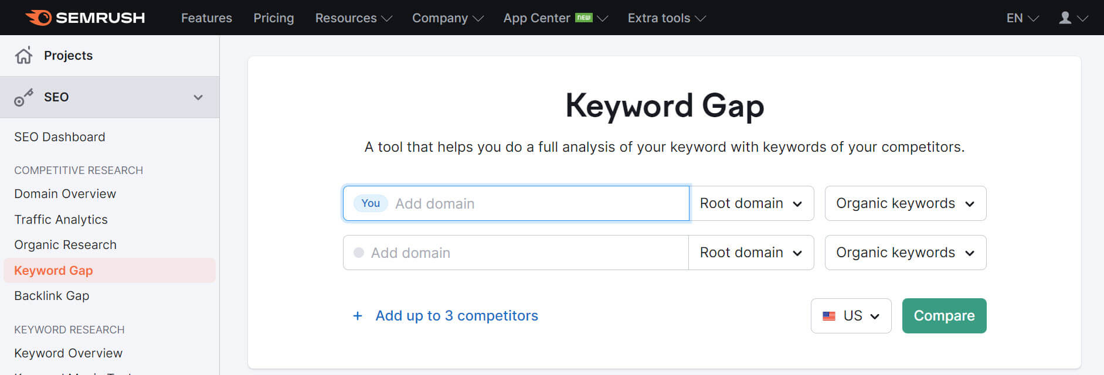Viewport: 1104px width, 375px height.
Task: Open the App Center dropdown menu
Action: [x=556, y=18]
